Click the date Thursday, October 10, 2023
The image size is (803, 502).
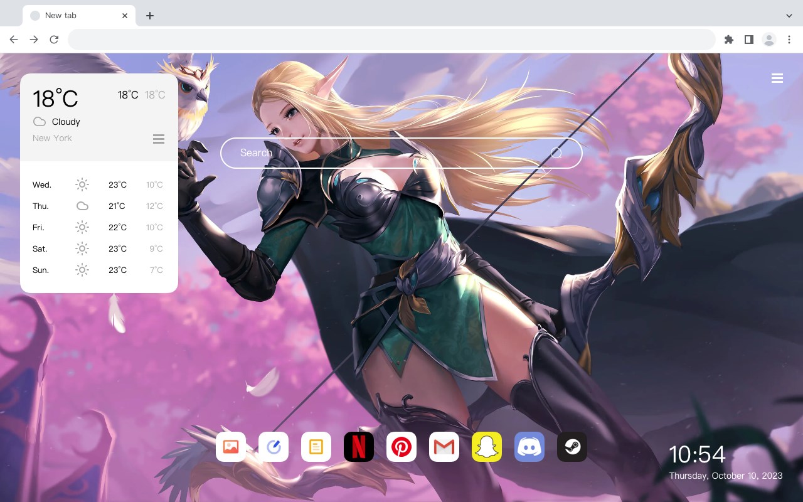pyautogui.click(x=726, y=476)
